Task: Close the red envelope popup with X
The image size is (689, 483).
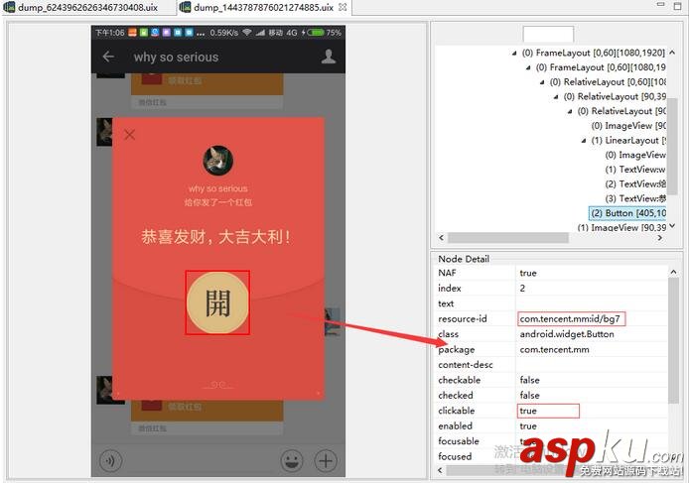Action: coord(130,134)
